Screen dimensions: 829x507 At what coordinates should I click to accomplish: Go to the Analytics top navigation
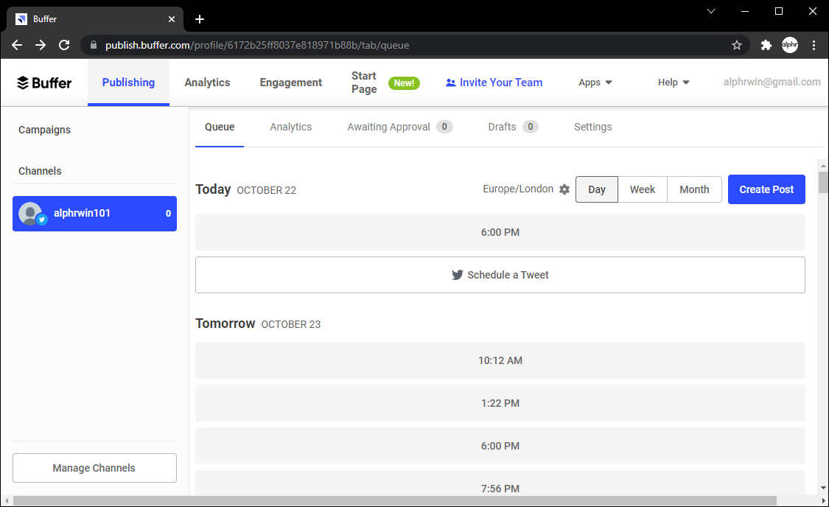(207, 83)
